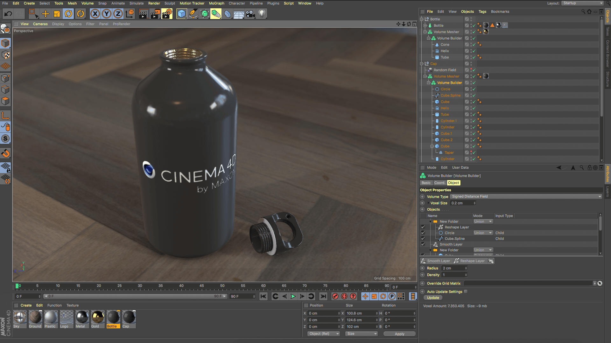Select the Scale tool icon
The image size is (611, 343).
pyautogui.click(x=57, y=14)
